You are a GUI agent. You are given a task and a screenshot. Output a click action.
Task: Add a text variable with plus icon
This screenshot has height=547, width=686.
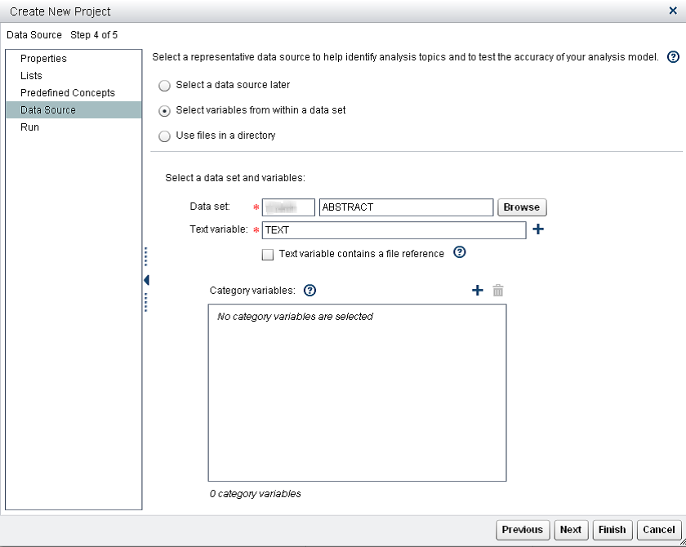538,229
